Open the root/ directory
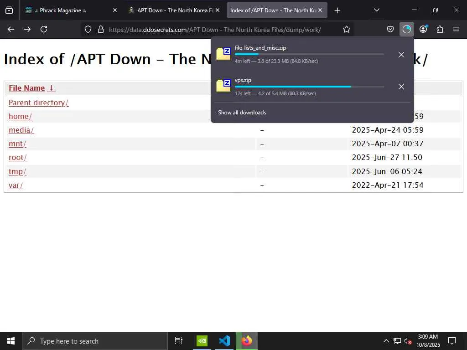The height and width of the screenshot is (350, 467). (x=18, y=157)
